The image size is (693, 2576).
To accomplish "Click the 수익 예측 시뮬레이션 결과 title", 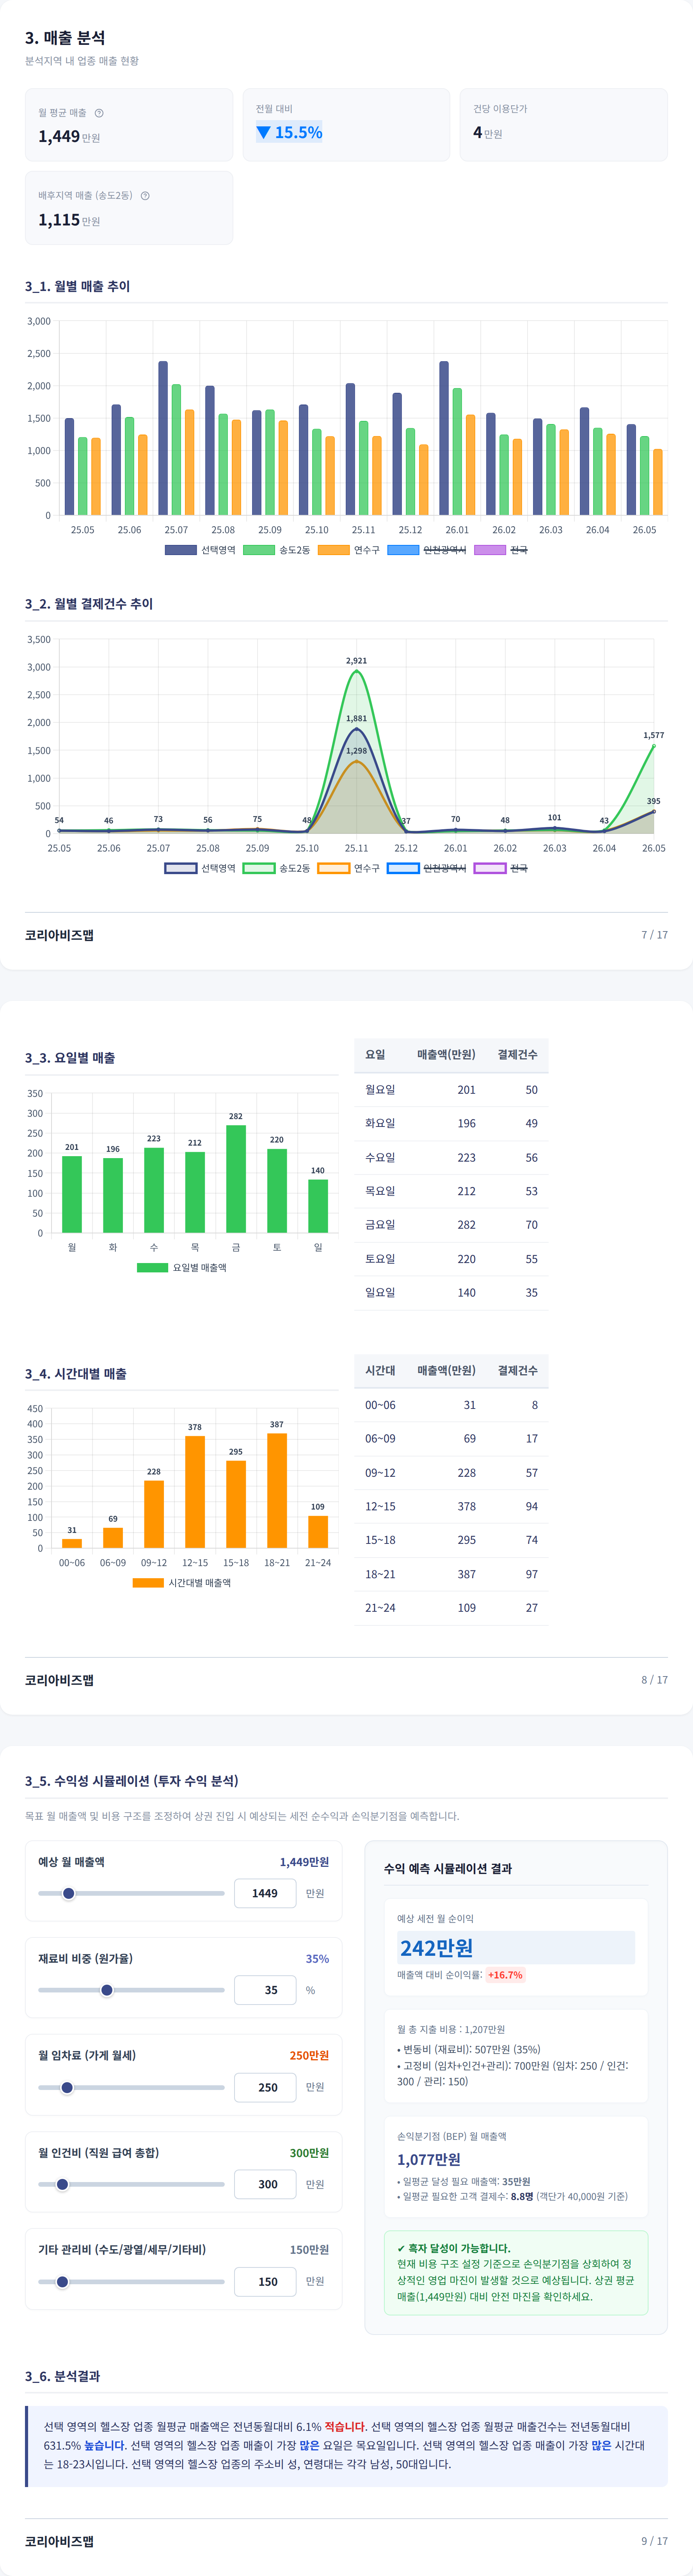I will point(448,1868).
